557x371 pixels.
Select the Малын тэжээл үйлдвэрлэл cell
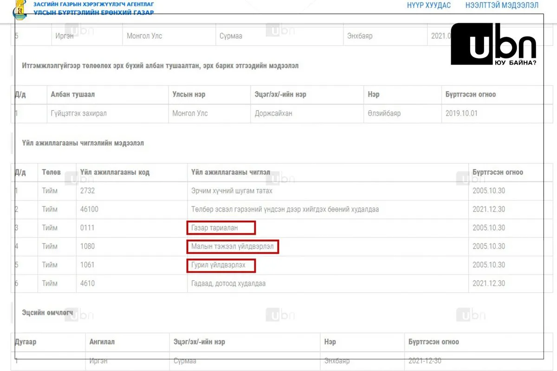click(x=233, y=246)
